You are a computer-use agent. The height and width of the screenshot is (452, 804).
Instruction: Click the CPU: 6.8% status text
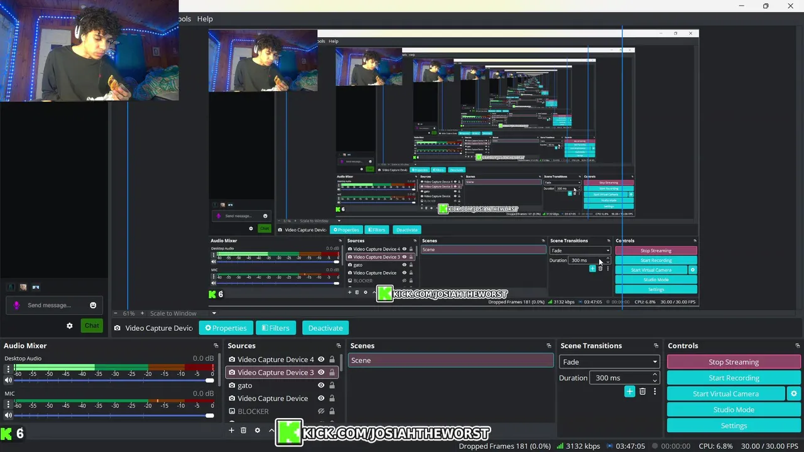click(715, 446)
